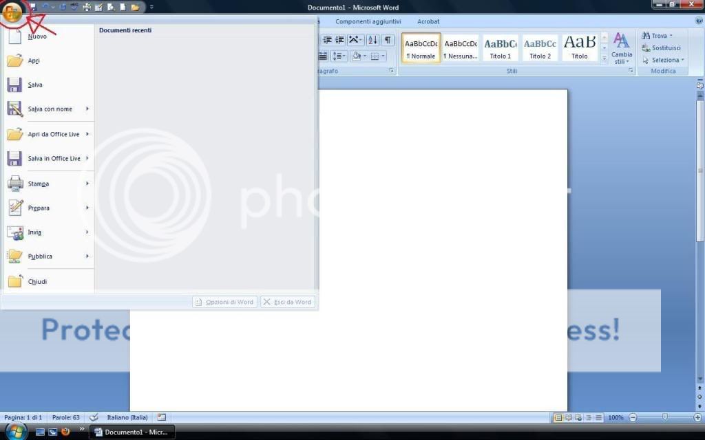Click Save icon in Quick Access Toolbar
705x440 pixels.
pyautogui.click(x=33, y=7)
